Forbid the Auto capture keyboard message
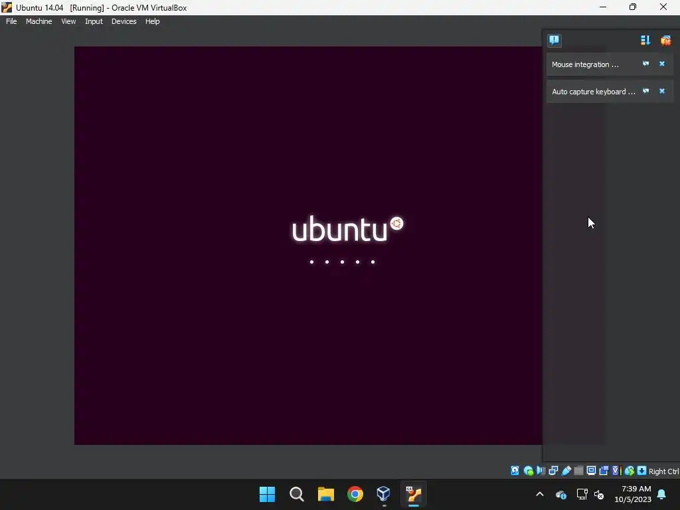The image size is (680, 510). (x=645, y=91)
